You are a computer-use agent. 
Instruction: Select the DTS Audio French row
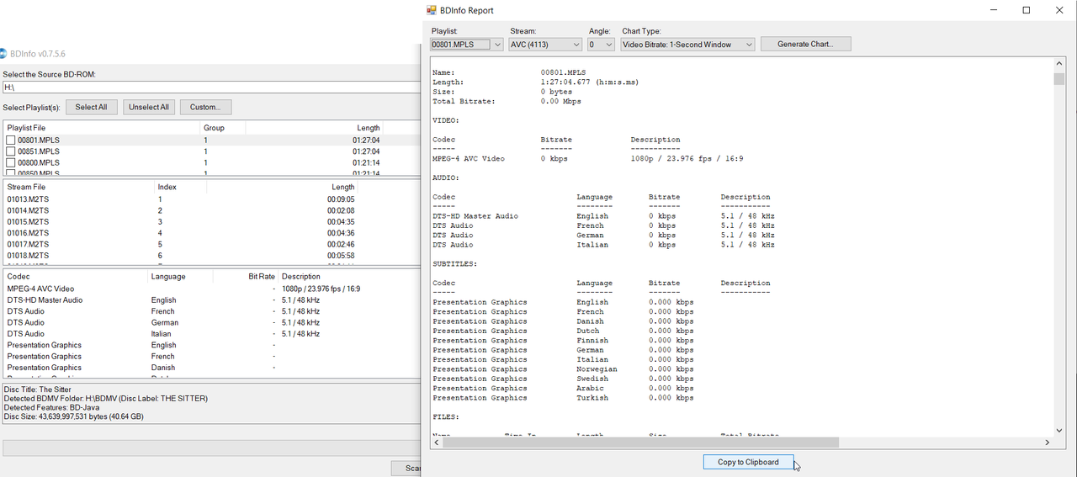(x=210, y=311)
